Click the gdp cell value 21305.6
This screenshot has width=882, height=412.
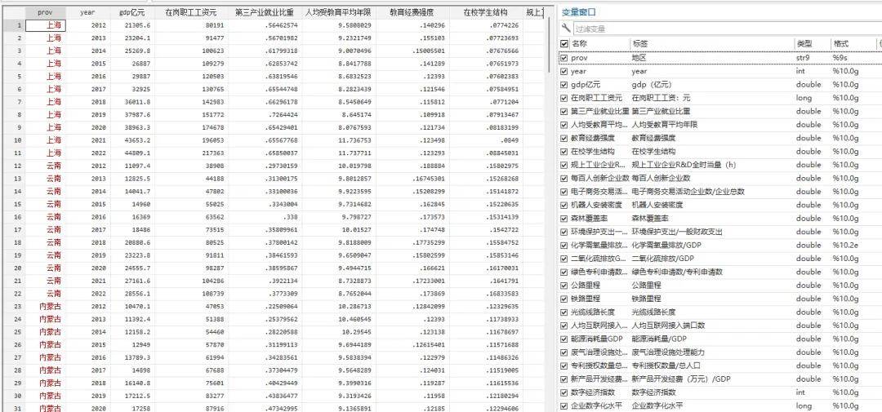pyautogui.click(x=132, y=25)
